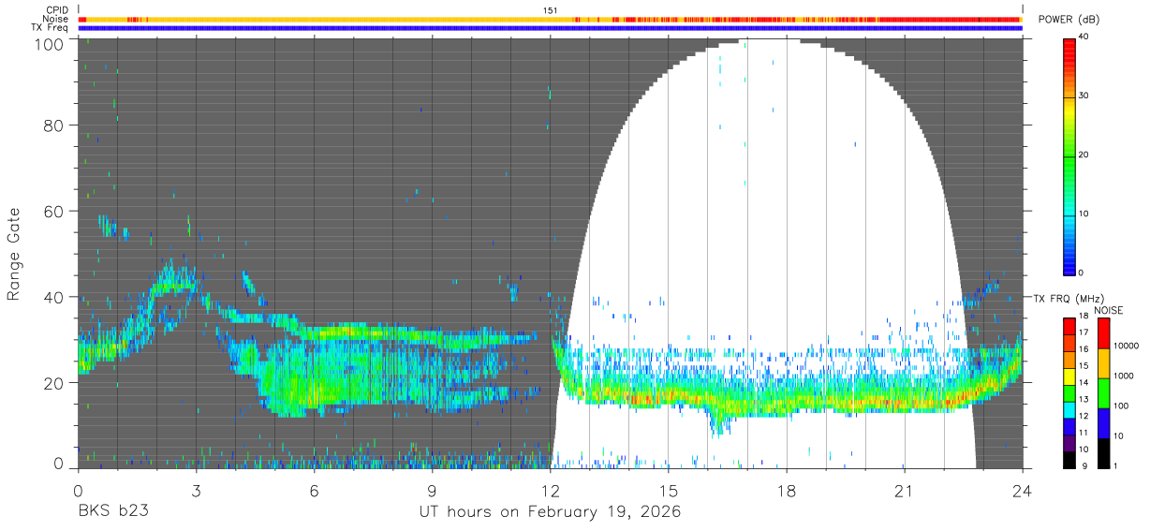Click the BKS b23 radar beam label
Screen dimensions: 1150x531
[113, 512]
